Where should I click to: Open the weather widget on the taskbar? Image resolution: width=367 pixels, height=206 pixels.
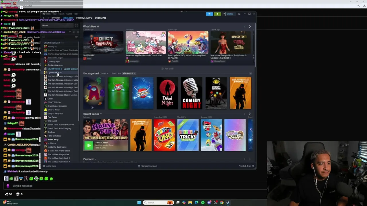[x=10, y=203]
